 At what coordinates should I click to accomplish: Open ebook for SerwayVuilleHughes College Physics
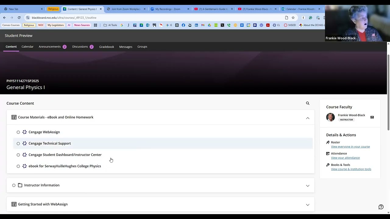(65, 166)
